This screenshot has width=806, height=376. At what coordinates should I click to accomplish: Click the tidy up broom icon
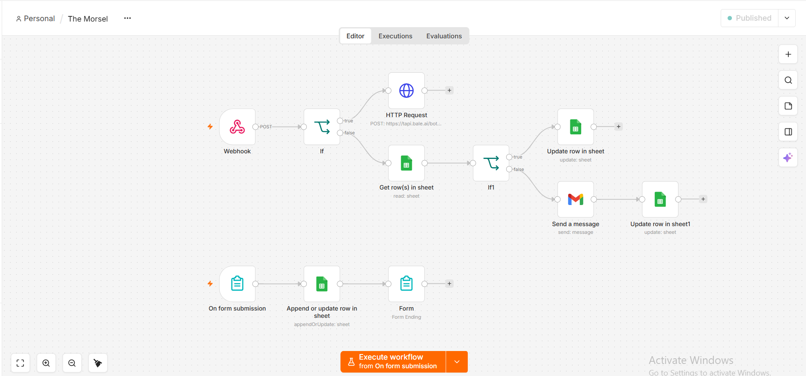[98, 363]
